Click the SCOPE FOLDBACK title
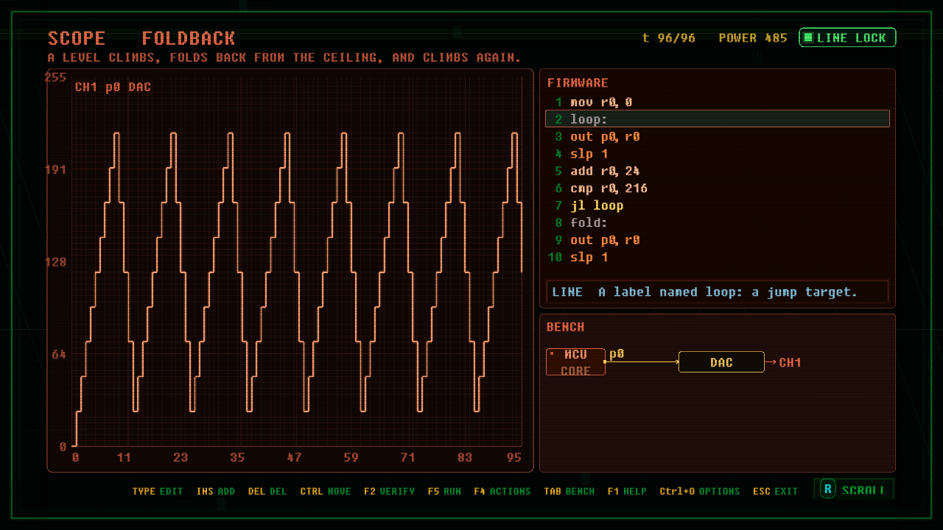Viewport: 943px width, 530px height. point(141,38)
